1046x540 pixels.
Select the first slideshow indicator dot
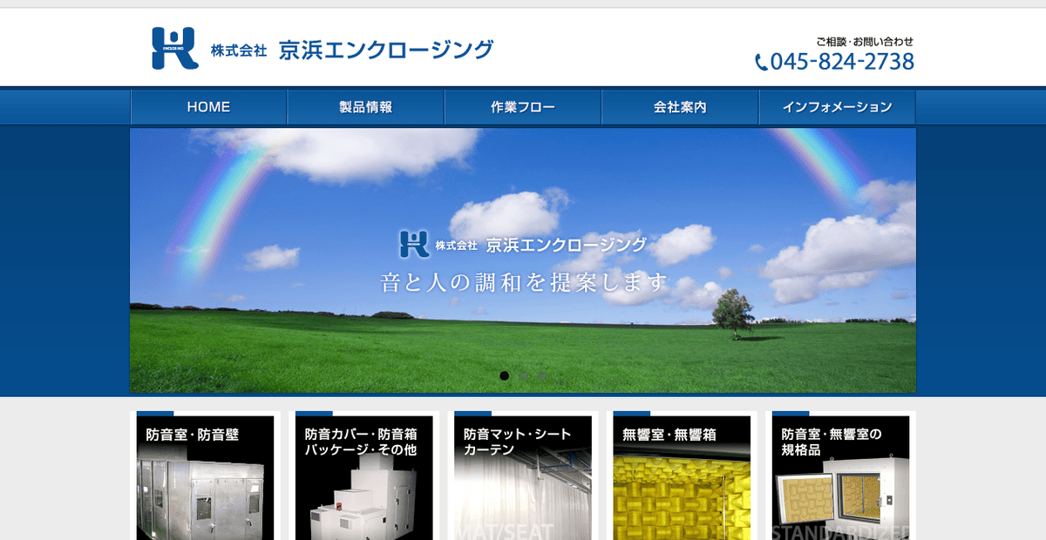tap(504, 376)
